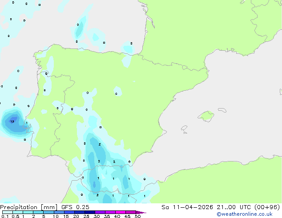282x218 pixels.
Task: Click the 1–2 mm legend color swatch
Action: [x=28, y=212]
